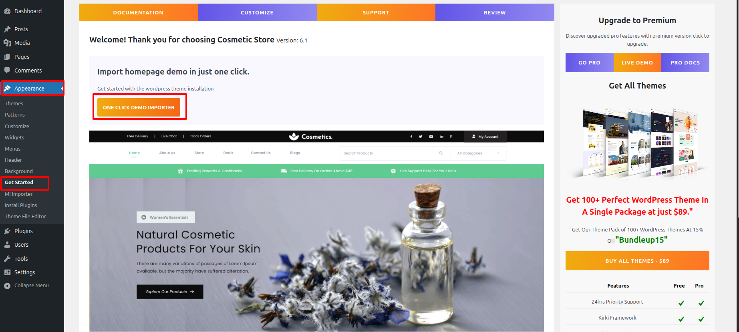739x332 pixels.
Task: Switch to the Customize tab
Action: [257, 12]
